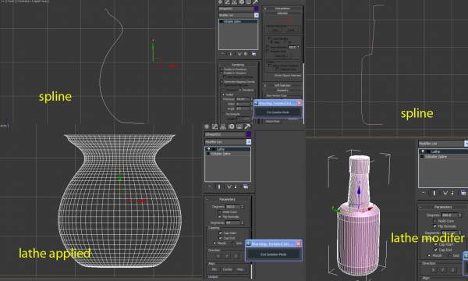Toggle Show End Result in the bottle Lathe panel
This screenshot has width=468, height=281.
point(434,193)
